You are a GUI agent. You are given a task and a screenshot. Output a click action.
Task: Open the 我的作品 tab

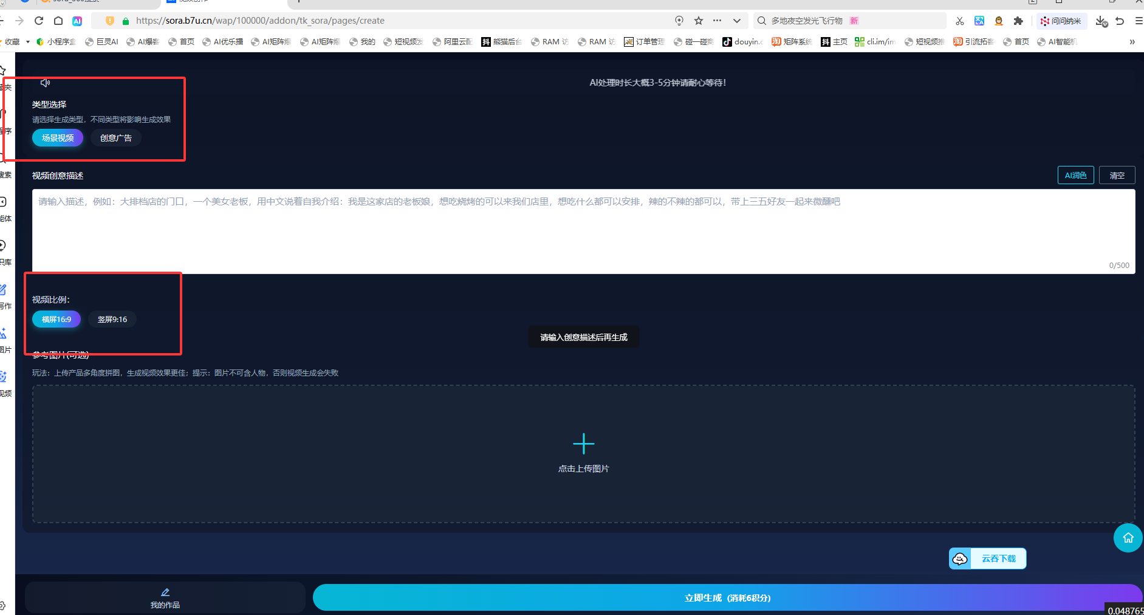[x=165, y=598]
